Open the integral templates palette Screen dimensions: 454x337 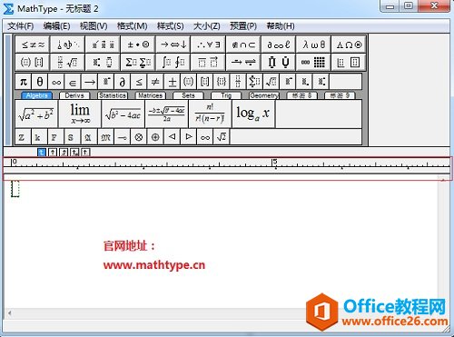pos(173,63)
